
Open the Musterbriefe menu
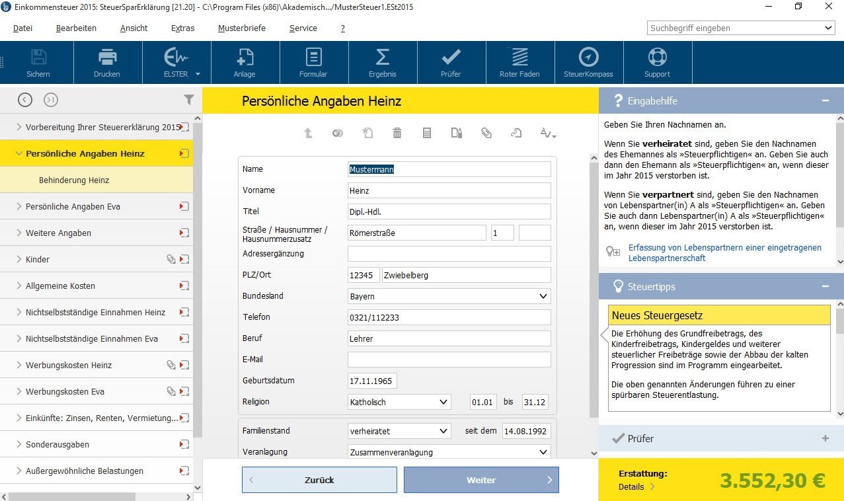242,28
